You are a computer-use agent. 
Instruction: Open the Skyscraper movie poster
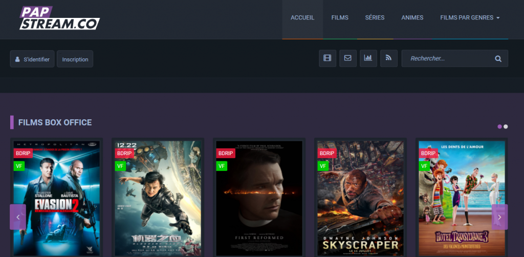(360, 200)
